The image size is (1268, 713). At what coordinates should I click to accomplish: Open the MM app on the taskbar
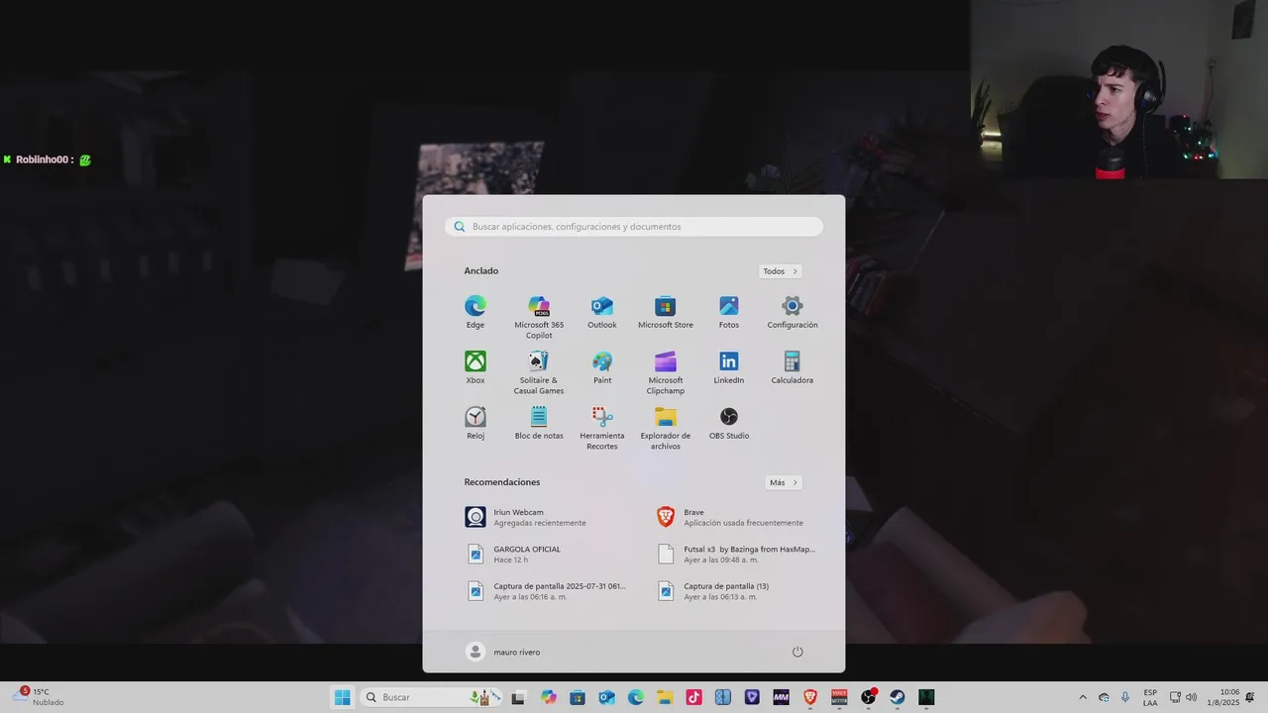point(781,697)
